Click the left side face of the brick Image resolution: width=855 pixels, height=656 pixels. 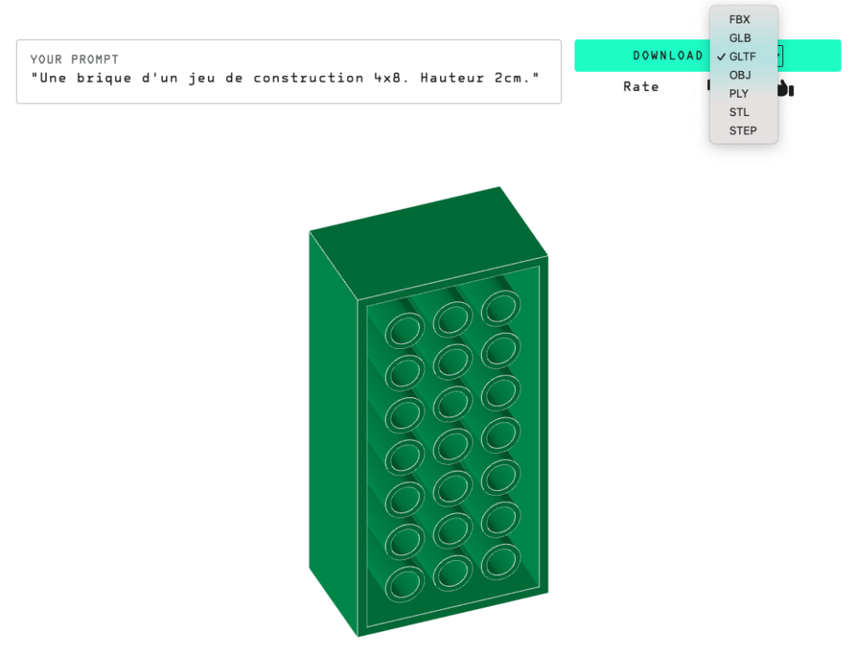(332, 434)
